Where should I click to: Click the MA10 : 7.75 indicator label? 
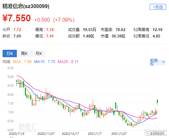[x=45, y=62]
